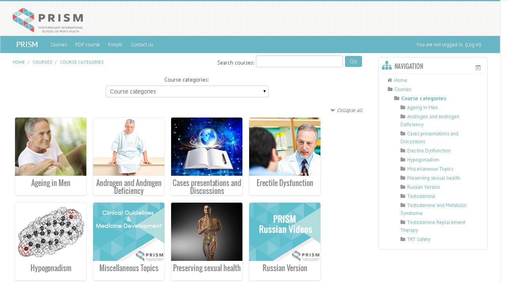Select Ageing in Men in navigation tree
Image resolution: width=507 pixels, height=285 pixels.
tap(422, 108)
